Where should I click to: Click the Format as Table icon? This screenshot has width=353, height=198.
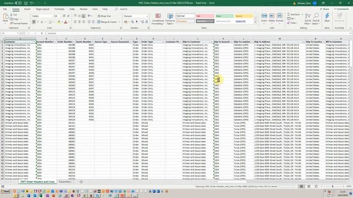170,16
